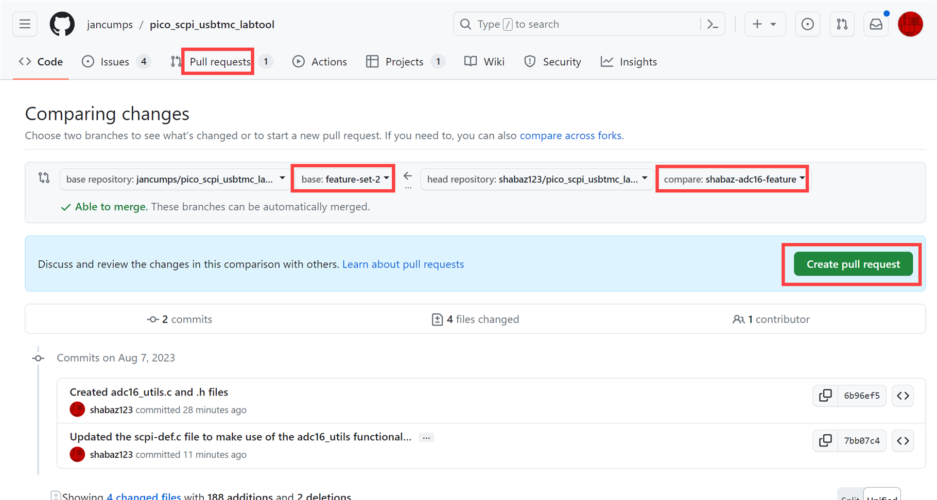937x500 pixels.
Task: Click 'Learn about pull requests' link
Action: tap(403, 264)
